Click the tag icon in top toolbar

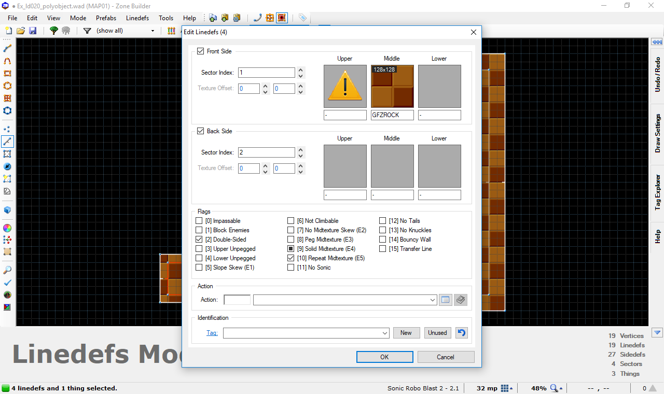pos(302,18)
